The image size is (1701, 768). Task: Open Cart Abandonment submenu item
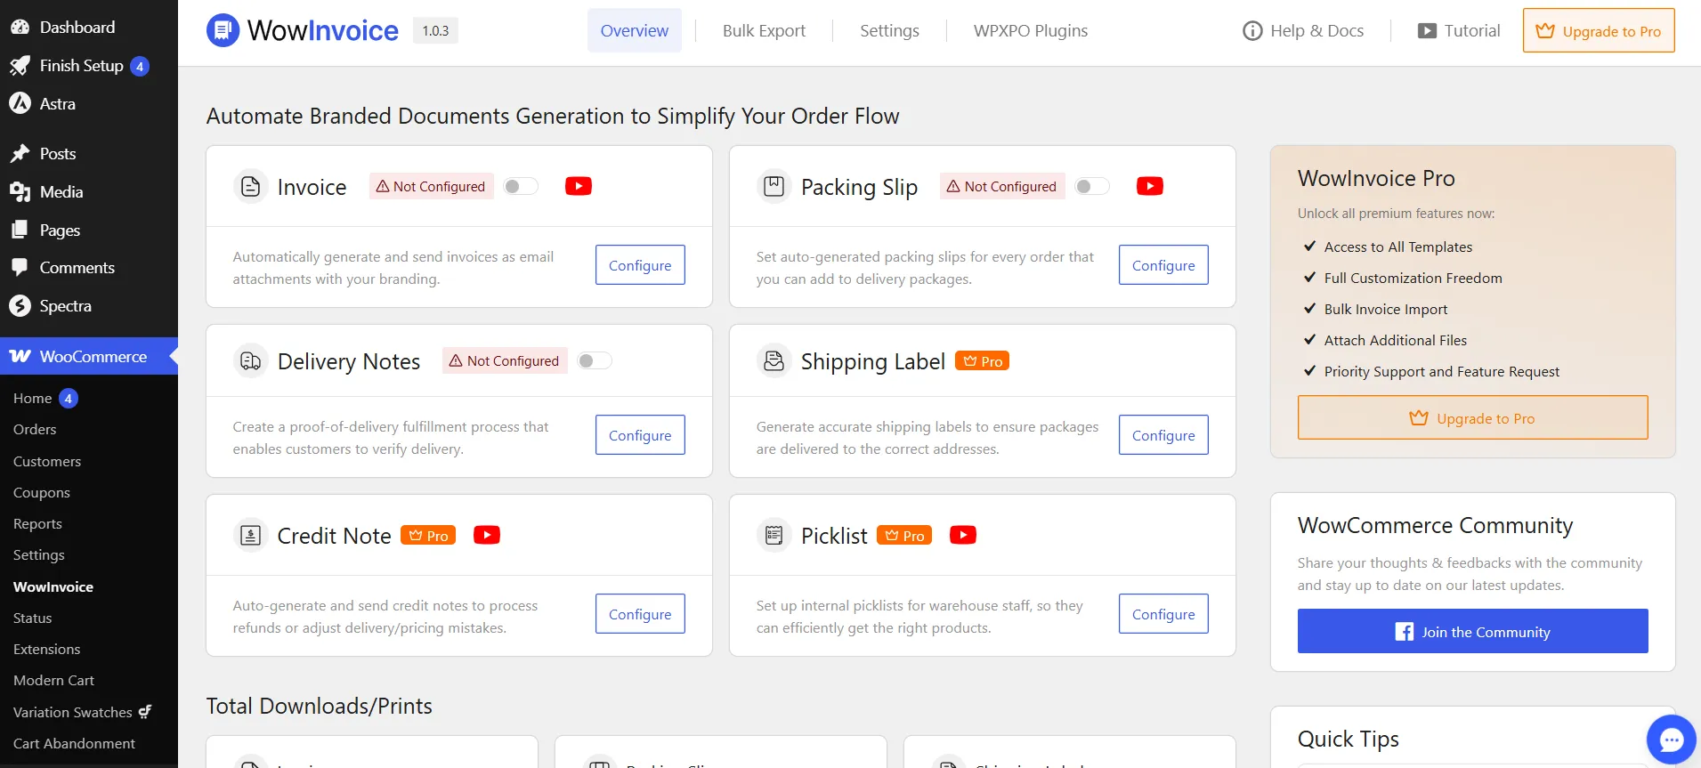pos(75,743)
